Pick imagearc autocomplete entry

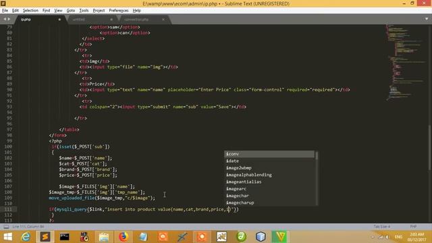click(269, 189)
